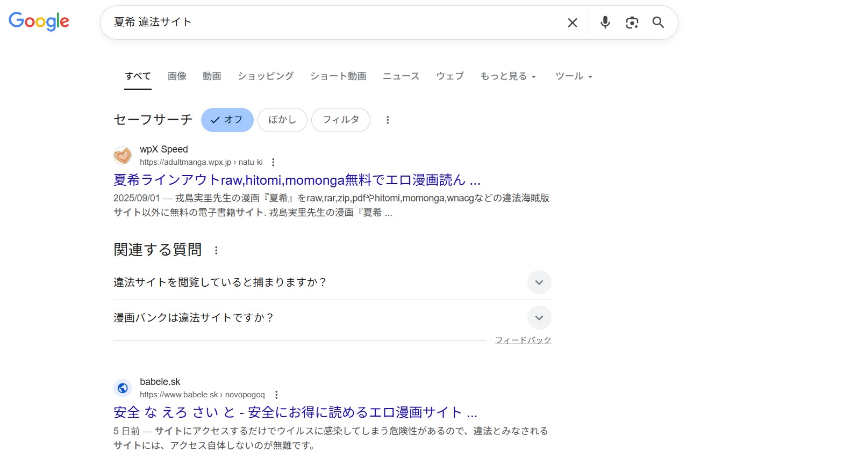
Task: Set SafeSearch to フィルタ
Action: tap(341, 120)
